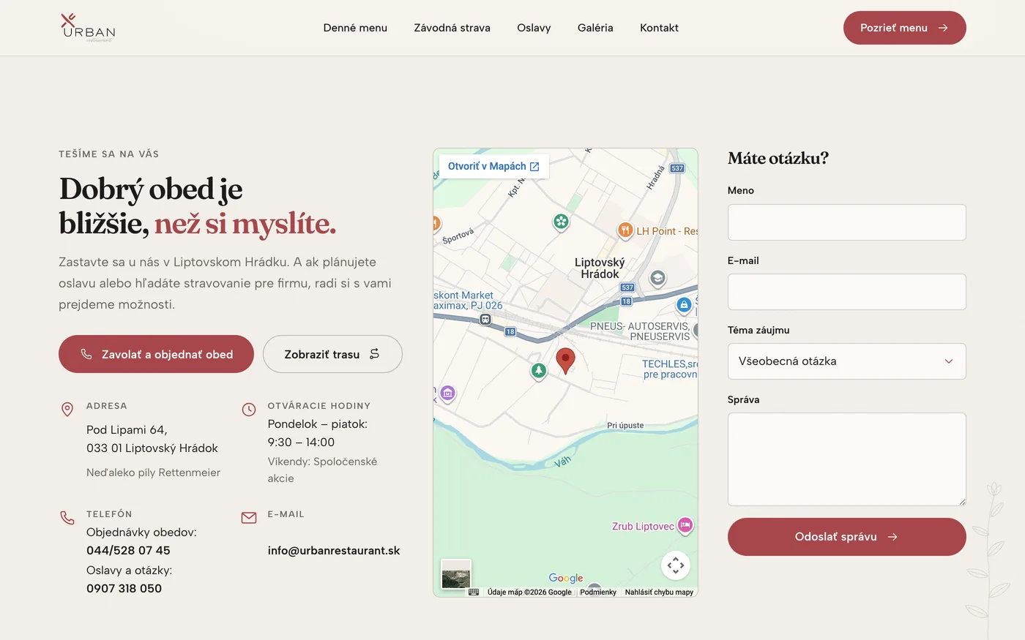Navigate to Kontakt in the header

(x=659, y=28)
